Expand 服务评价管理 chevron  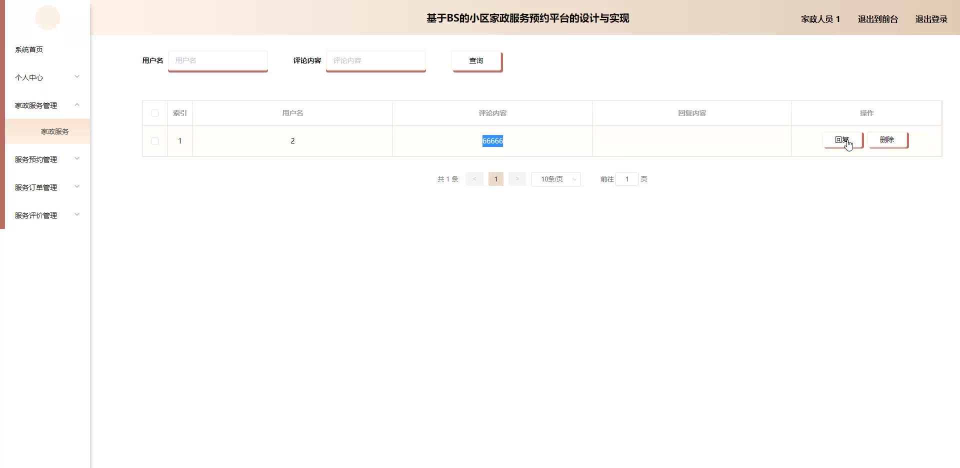(77, 214)
